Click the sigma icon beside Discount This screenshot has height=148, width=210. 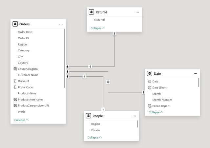[x=15, y=81]
